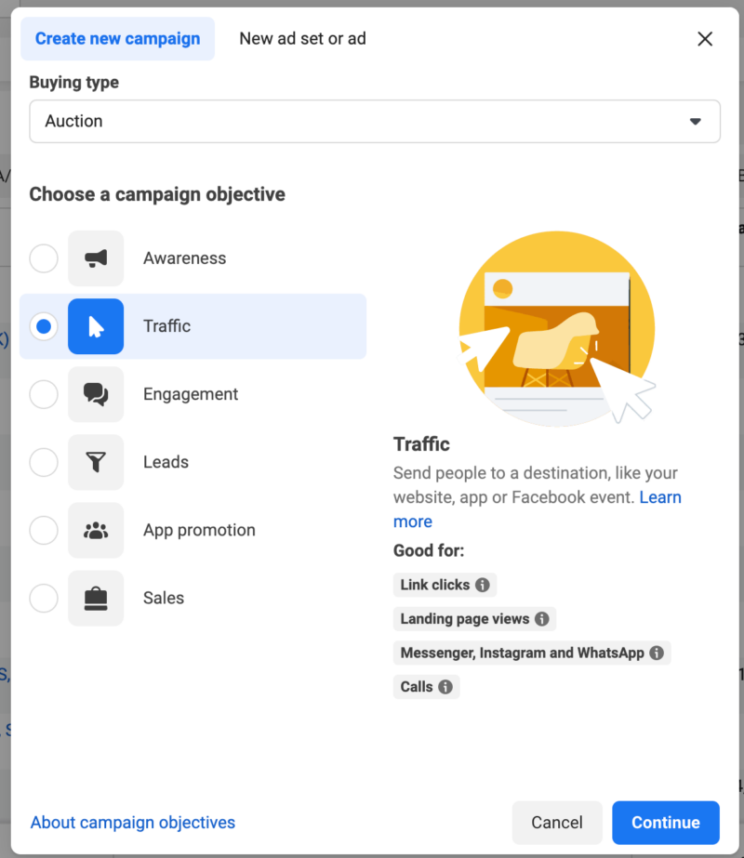Open About campaign objectives link
This screenshot has height=858, width=744.
[133, 823]
